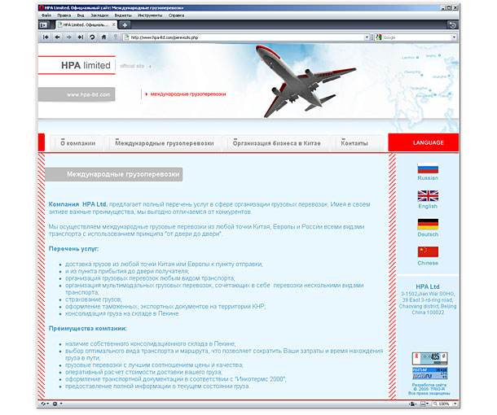
Task: Go to the home page icon
Action: coord(103,37)
